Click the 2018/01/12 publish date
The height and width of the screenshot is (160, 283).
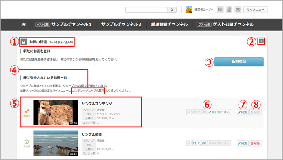point(106,118)
